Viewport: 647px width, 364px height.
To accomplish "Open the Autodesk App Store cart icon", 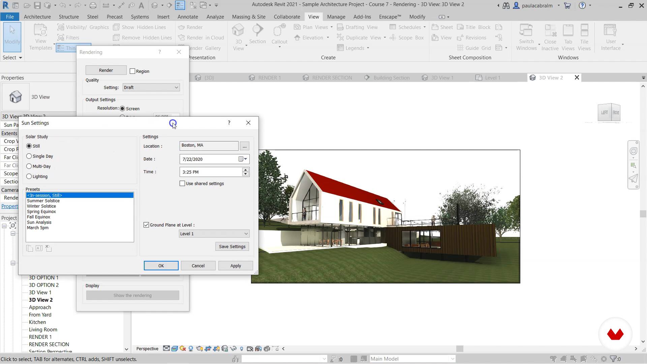I will 567,5.
